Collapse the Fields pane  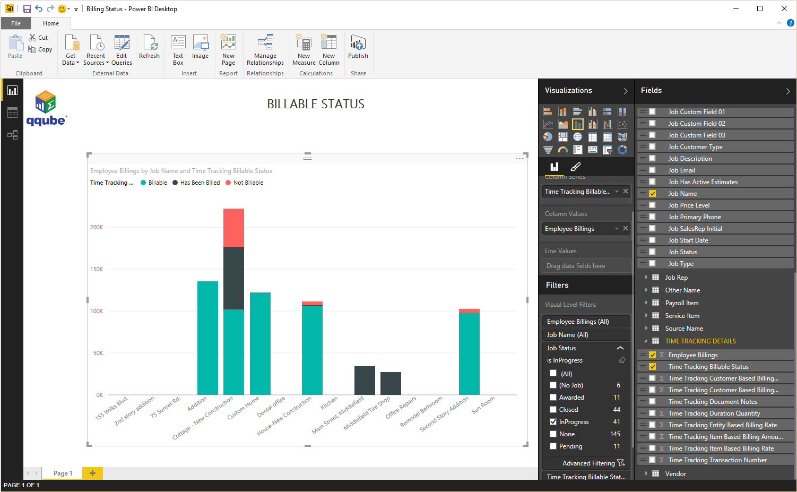[x=788, y=91]
